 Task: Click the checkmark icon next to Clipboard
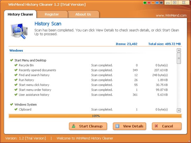(16, 110)
